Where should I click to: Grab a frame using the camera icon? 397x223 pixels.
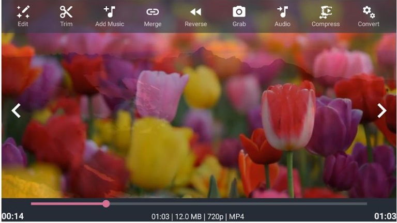(239, 12)
